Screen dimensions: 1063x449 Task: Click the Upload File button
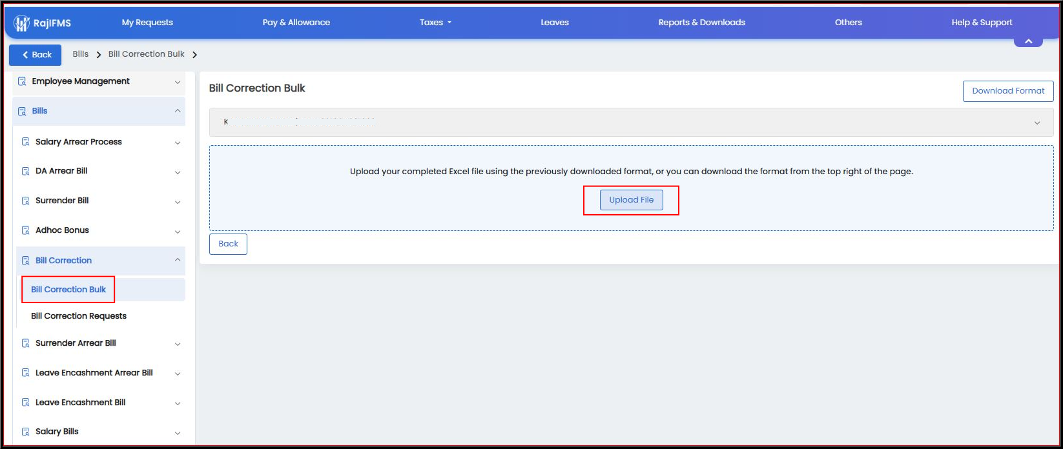point(632,200)
